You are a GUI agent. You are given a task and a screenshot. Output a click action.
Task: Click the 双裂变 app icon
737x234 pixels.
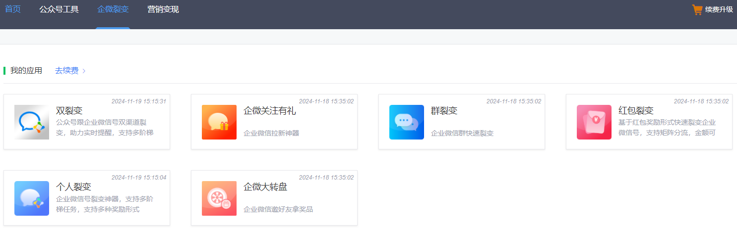point(32,122)
